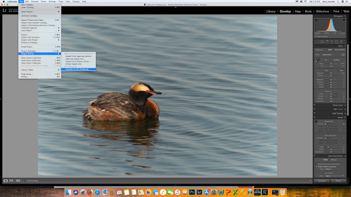Select the Crop Overlay tool icon
The height and width of the screenshot is (197, 351).
coord(317,42)
